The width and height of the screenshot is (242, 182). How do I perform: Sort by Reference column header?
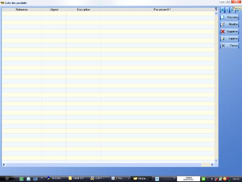[x=22, y=10]
